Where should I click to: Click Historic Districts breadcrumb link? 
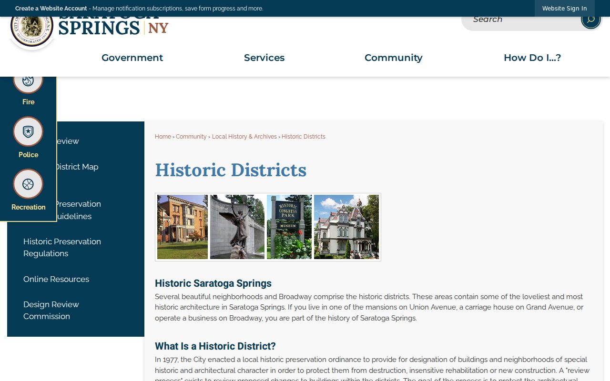[303, 137]
